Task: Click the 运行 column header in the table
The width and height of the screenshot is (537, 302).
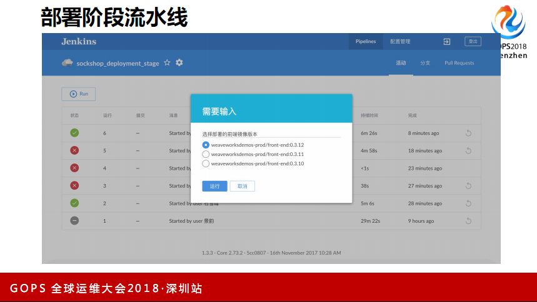Action: pyautogui.click(x=107, y=115)
